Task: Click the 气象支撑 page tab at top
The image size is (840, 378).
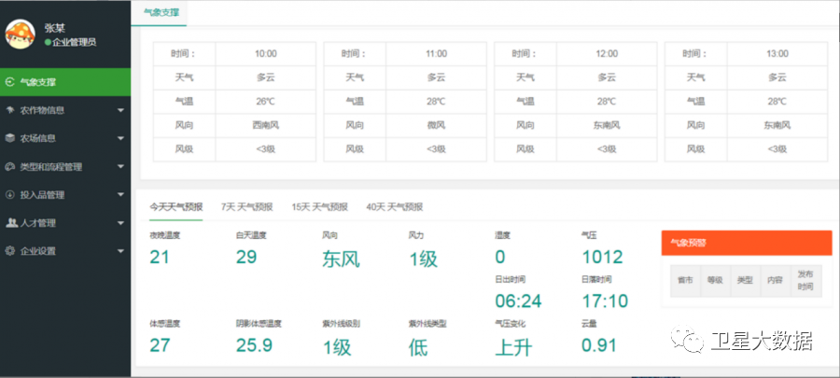Action: click(x=159, y=13)
